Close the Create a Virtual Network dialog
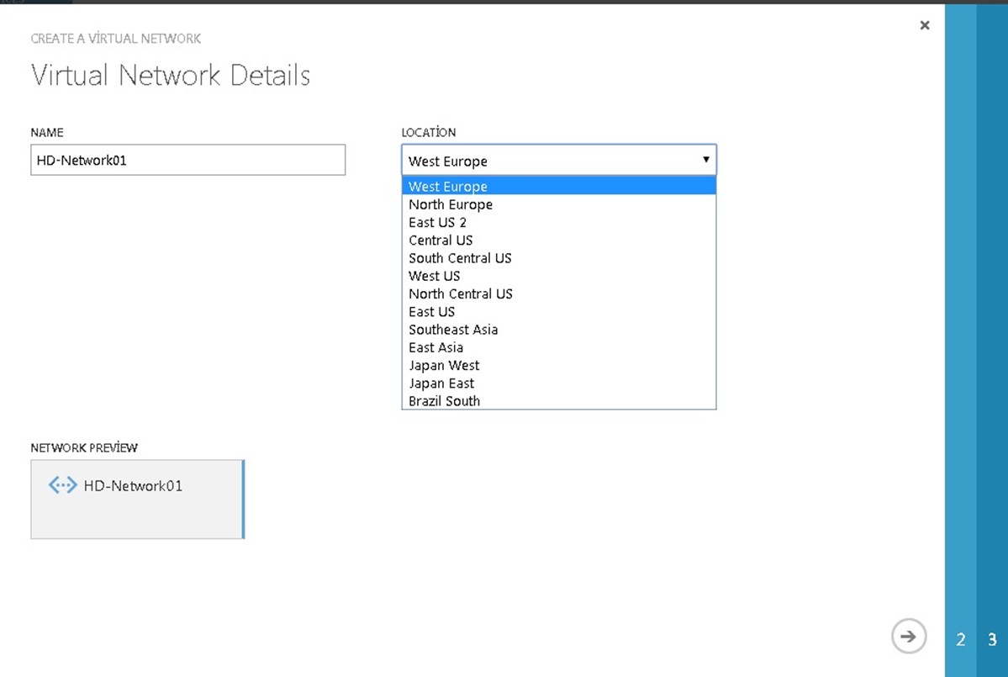This screenshot has width=1008, height=677. click(925, 25)
